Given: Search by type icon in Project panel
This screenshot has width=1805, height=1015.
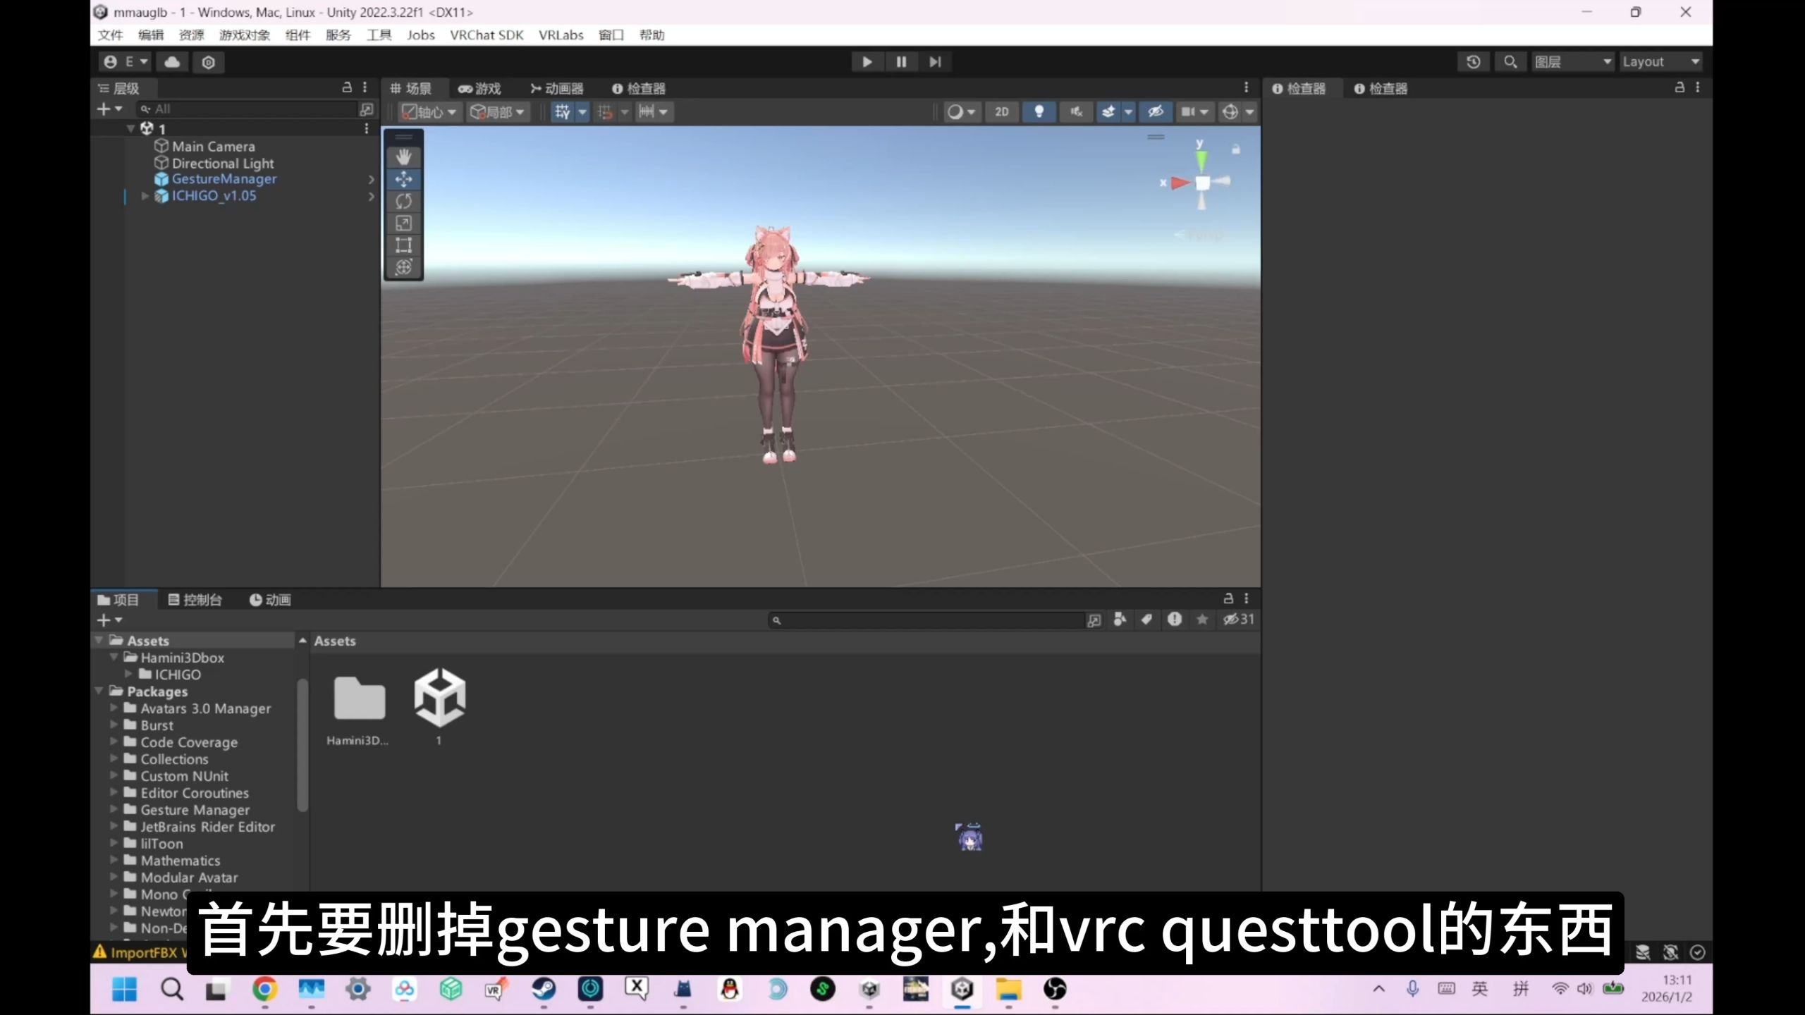Looking at the screenshot, I should pyautogui.click(x=1120, y=620).
